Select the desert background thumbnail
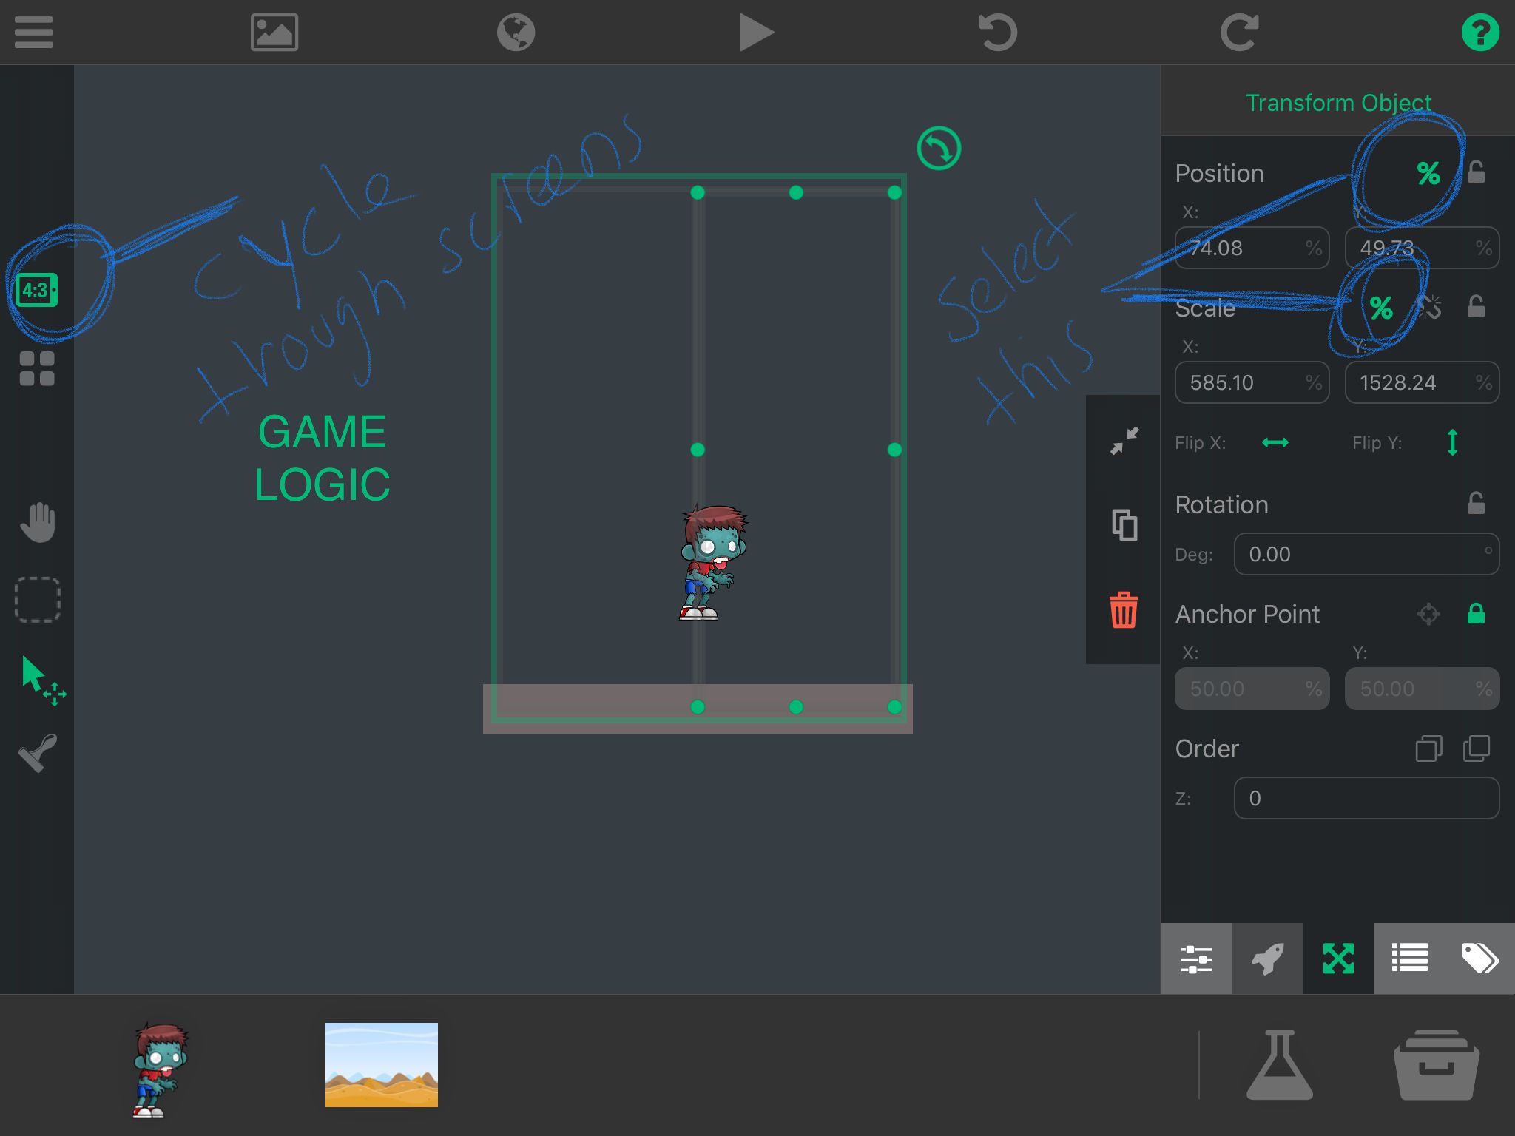 pyautogui.click(x=381, y=1064)
